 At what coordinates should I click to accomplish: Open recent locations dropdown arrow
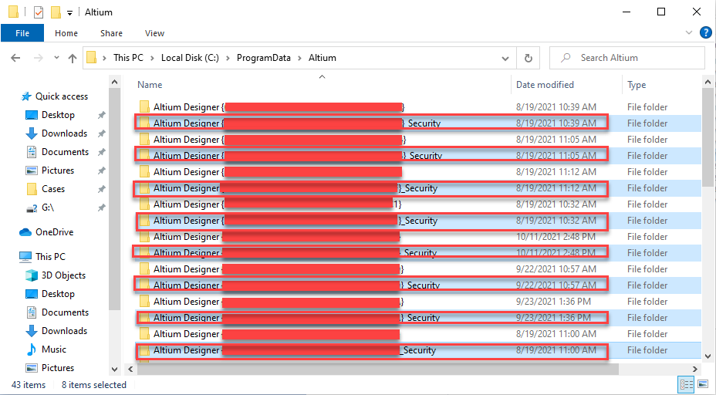pos(56,58)
